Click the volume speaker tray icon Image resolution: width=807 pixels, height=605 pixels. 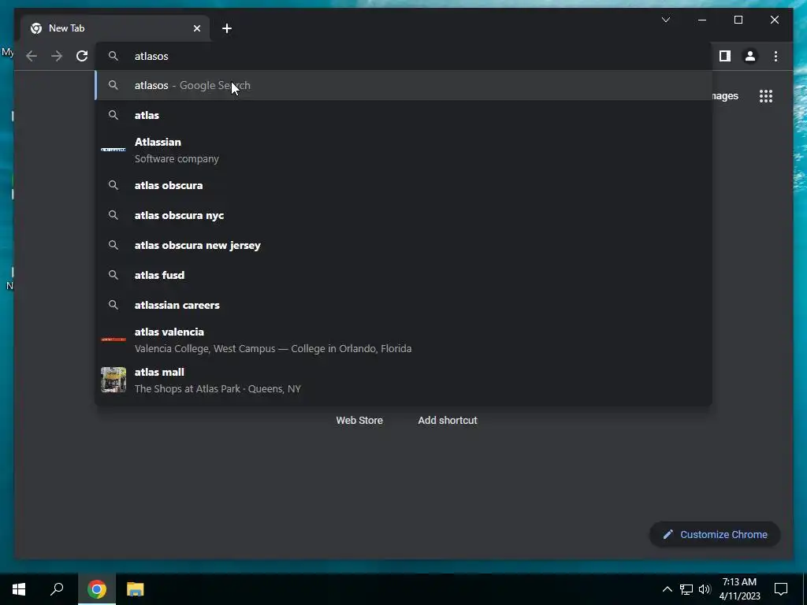[x=705, y=589]
